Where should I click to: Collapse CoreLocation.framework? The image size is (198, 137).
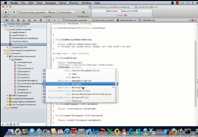click(7, 56)
